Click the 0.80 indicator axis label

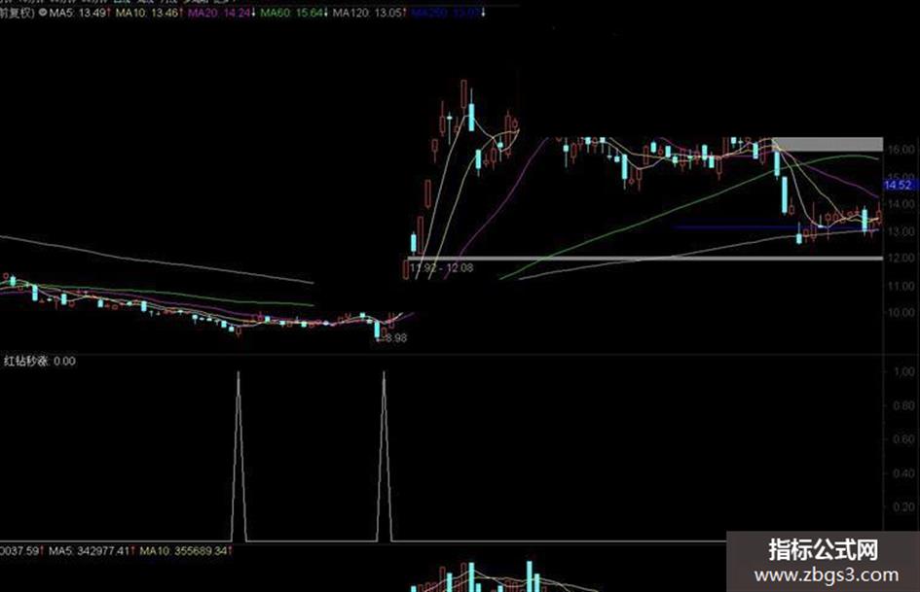903,405
